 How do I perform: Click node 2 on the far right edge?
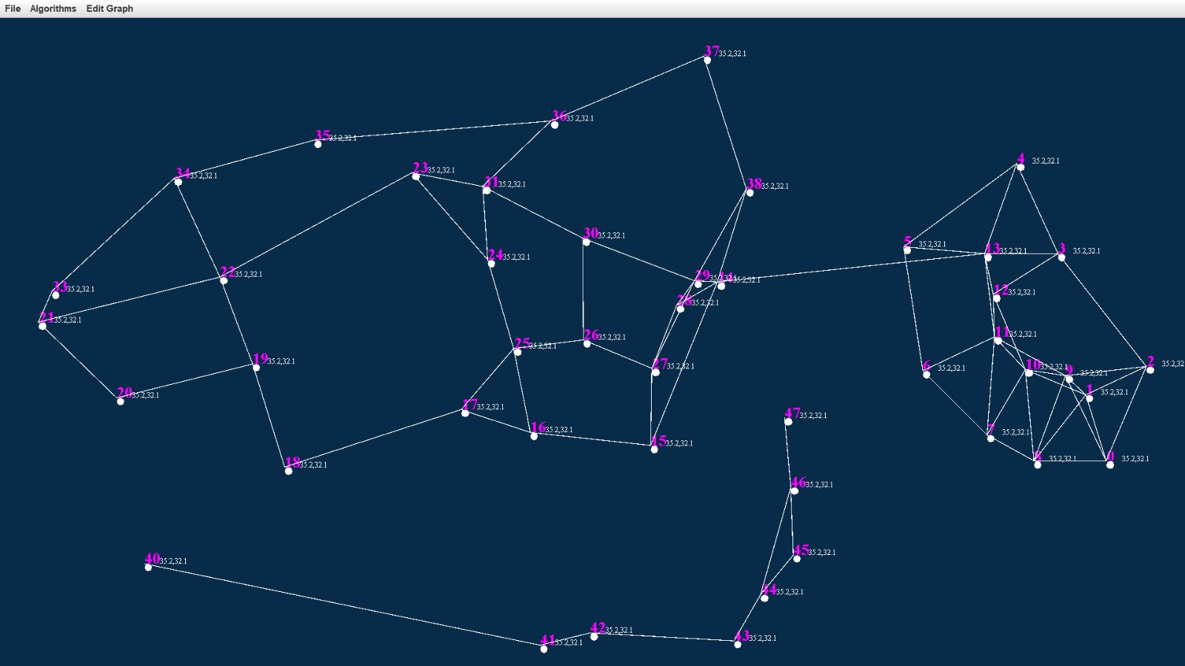(1149, 370)
